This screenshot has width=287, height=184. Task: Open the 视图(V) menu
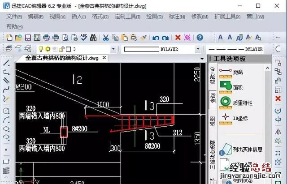(57, 17)
